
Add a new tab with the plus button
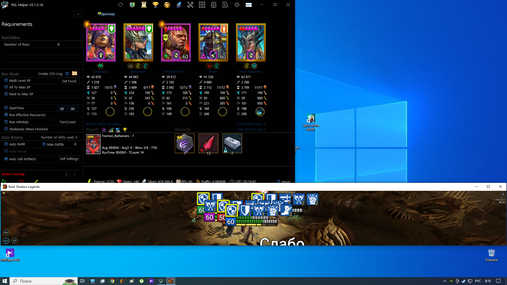point(78,14)
